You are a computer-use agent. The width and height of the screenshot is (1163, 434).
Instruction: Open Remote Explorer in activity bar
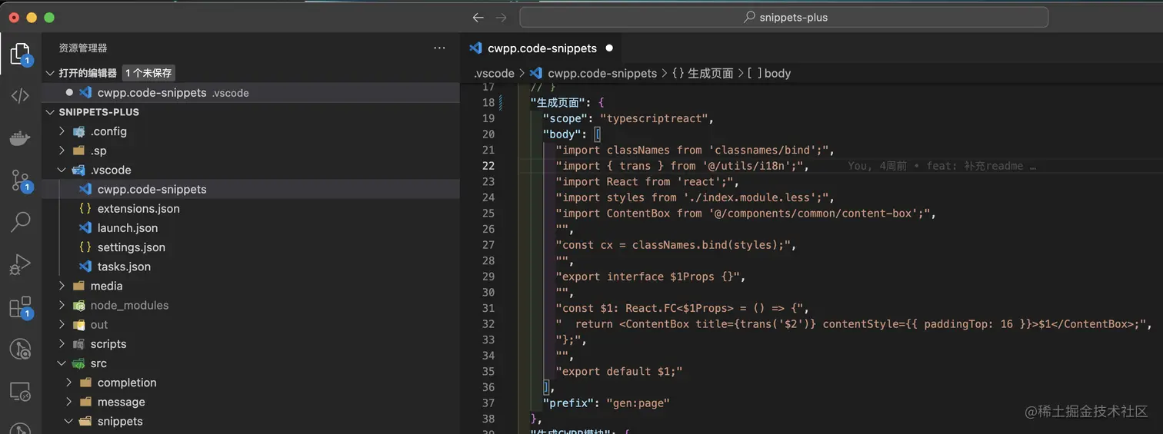[20, 392]
